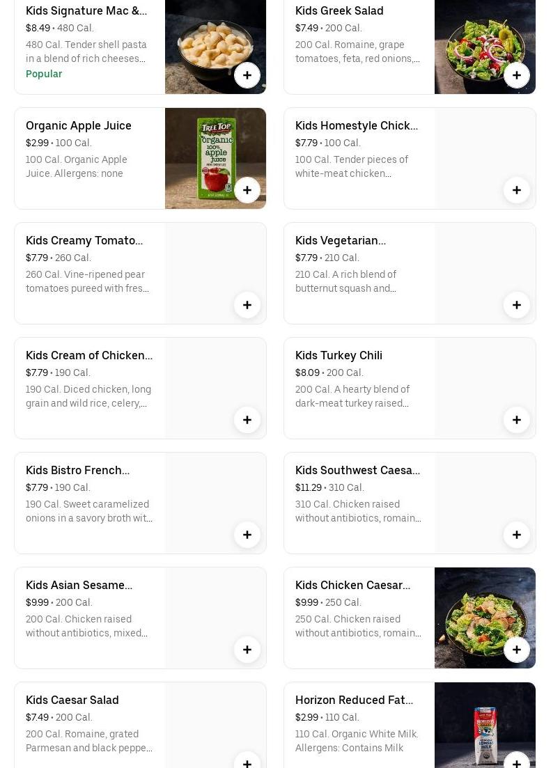Add Kids Southwest Caesar to order
This screenshot has height=768, width=560.
[517, 535]
